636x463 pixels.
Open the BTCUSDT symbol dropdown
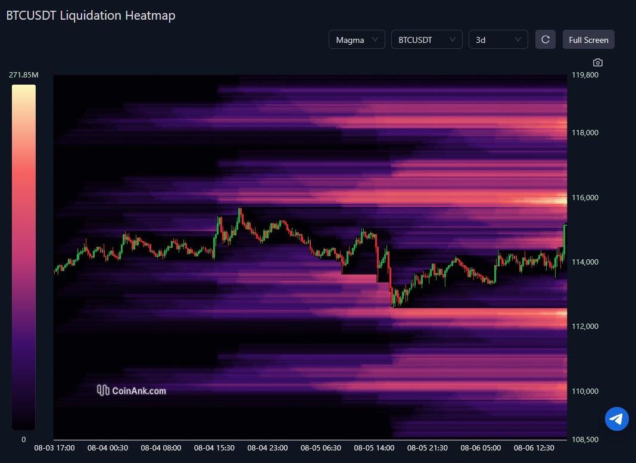click(427, 39)
